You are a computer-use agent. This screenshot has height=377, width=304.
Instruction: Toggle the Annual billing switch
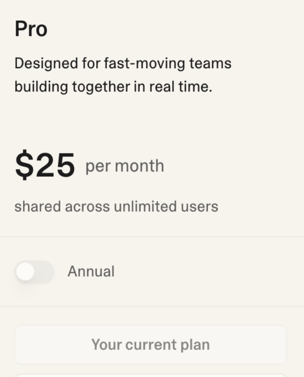(x=34, y=272)
